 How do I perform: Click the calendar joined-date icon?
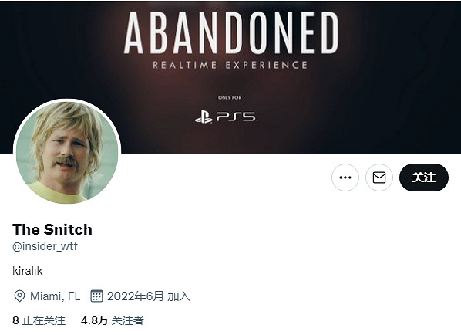(x=96, y=296)
